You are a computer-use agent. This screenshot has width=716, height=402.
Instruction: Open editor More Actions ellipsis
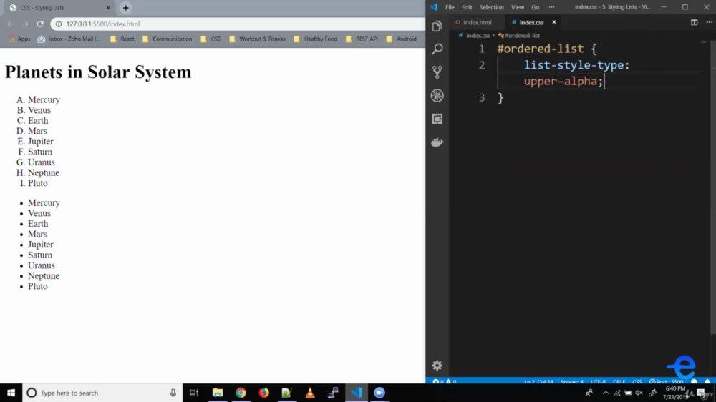click(709, 22)
